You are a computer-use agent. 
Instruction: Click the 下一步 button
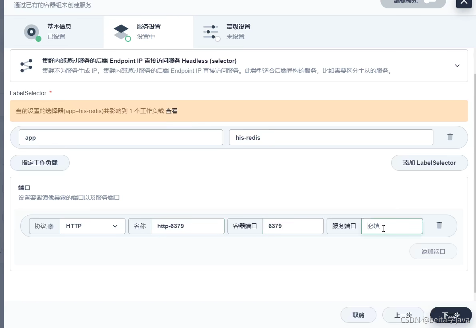pyautogui.click(x=451, y=315)
